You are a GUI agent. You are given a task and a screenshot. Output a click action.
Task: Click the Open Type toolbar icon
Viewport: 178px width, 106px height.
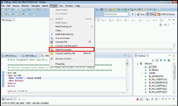click(139, 9)
